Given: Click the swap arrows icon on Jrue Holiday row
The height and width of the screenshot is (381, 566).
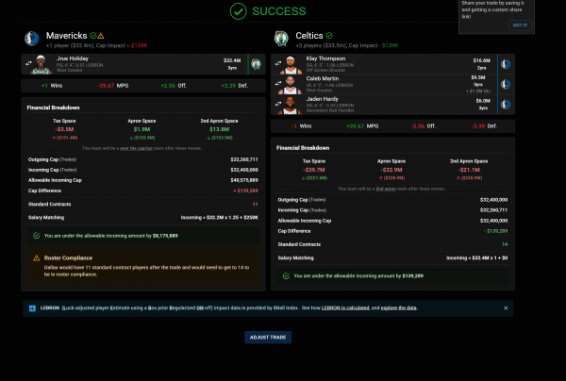Looking at the screenshot, I should [28, 63].
